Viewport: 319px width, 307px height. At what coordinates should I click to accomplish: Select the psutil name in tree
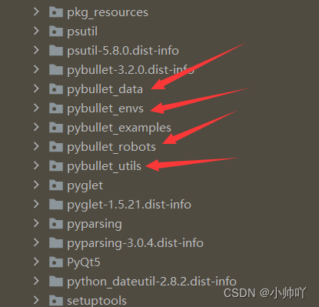tap(82, 32)
